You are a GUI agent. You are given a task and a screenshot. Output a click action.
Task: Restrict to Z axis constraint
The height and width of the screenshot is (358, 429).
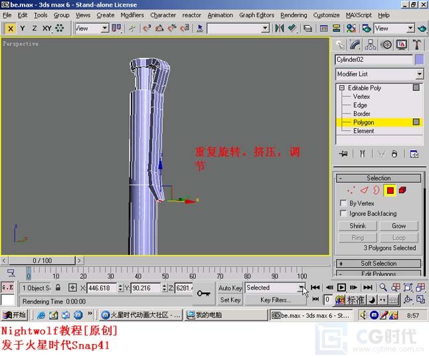[34, 29]
